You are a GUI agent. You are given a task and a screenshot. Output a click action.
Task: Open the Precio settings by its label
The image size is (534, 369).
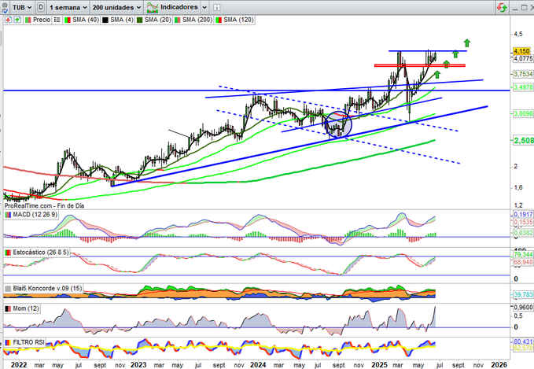pos(42,20)
